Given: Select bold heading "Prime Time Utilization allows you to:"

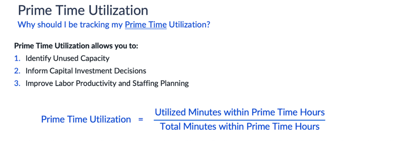Looking at the screenshot, I should click(76, 46).
